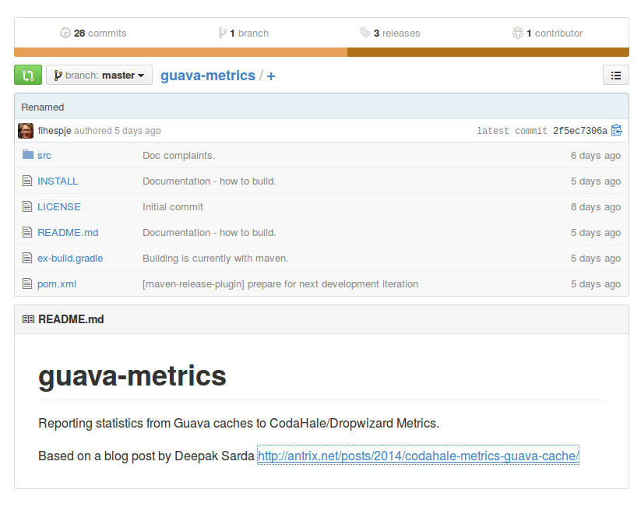Click the src folder icon
The image size is (641, 507).
tap(28, 154)
